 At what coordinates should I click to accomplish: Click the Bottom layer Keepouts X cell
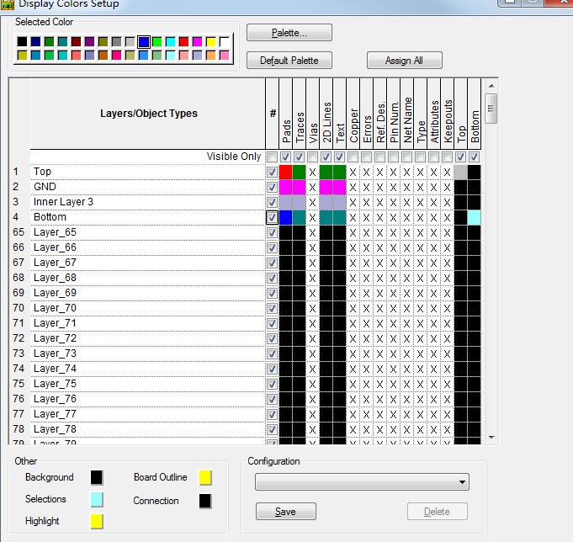(447, 217)
